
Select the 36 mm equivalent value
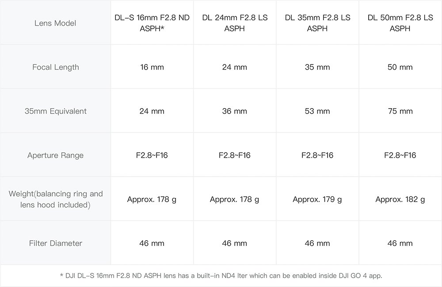[x=235, y=111]
